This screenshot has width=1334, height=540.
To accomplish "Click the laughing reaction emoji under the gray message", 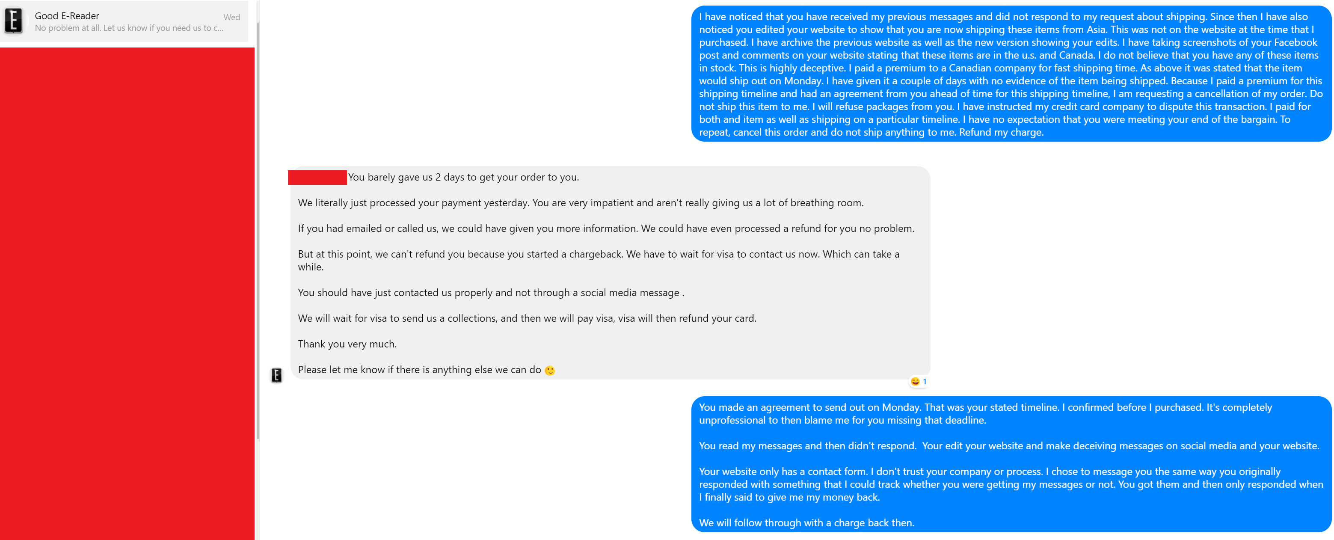I will click(915, 382).
